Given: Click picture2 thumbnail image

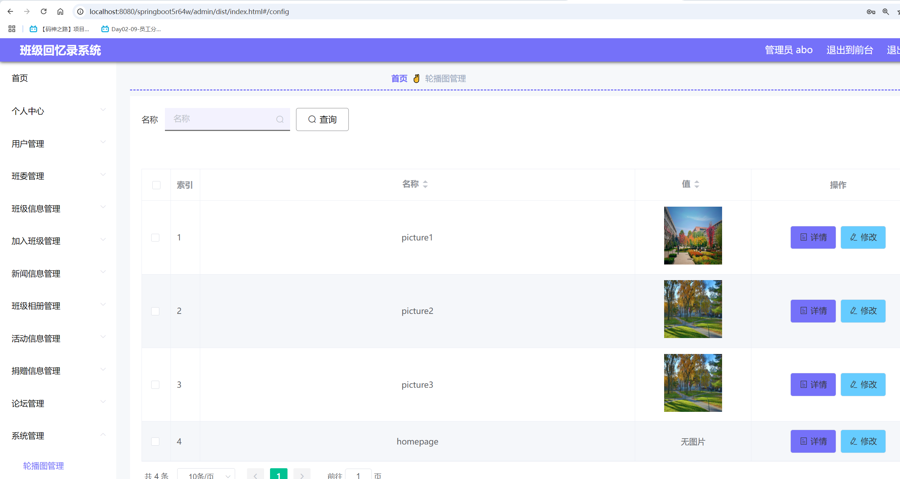Looking at the screenshot, I should (x=693, y=309).
